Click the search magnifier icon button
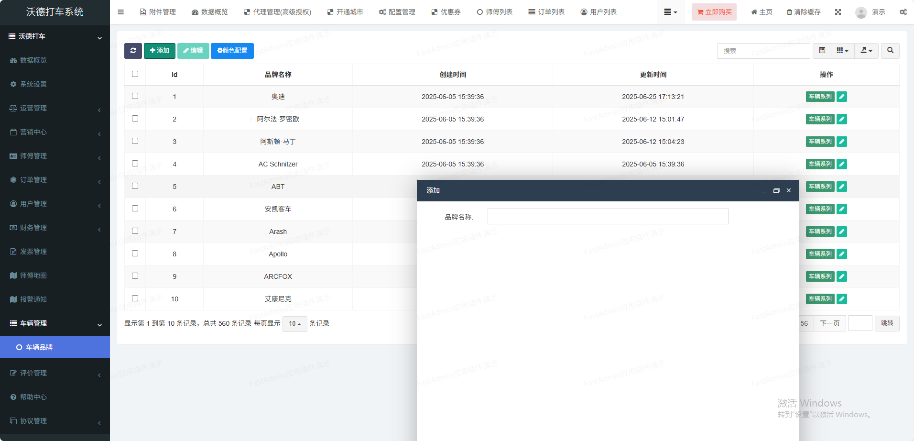This screenshot has height=441, width=914. pyautogui.click(x=890, y=51)
